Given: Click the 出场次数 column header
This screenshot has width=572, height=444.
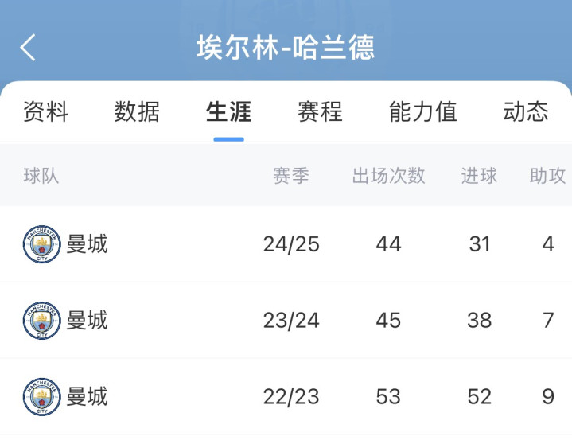Looking at the screenshot, I should pyautogui.click(x=389, y=176).
